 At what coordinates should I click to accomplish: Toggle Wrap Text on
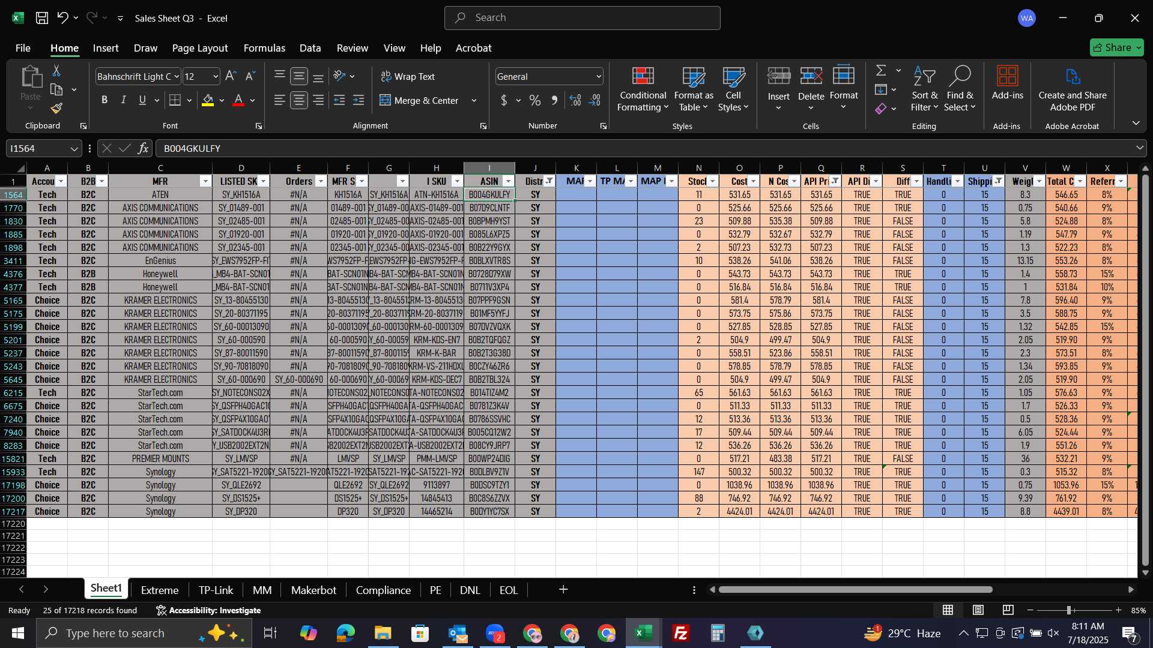[x=408, y=76]
